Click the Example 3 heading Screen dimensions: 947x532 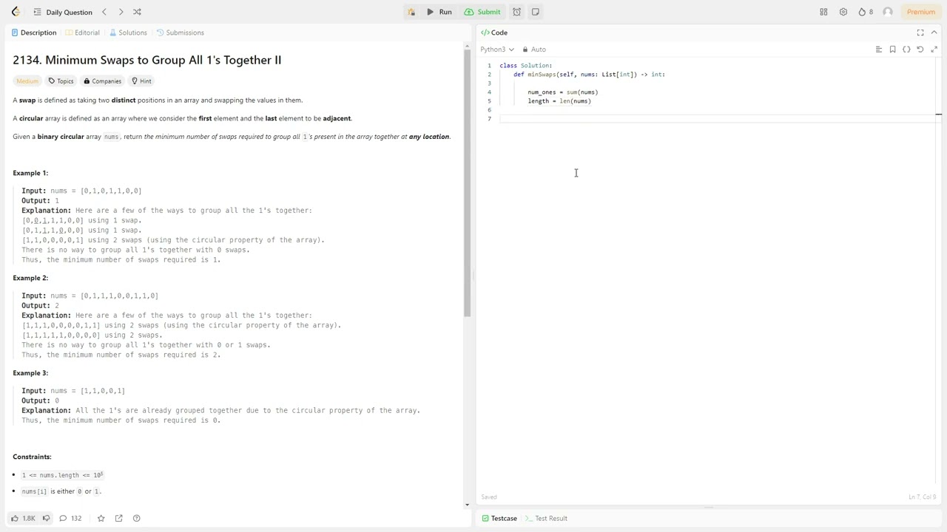[30, 373]
